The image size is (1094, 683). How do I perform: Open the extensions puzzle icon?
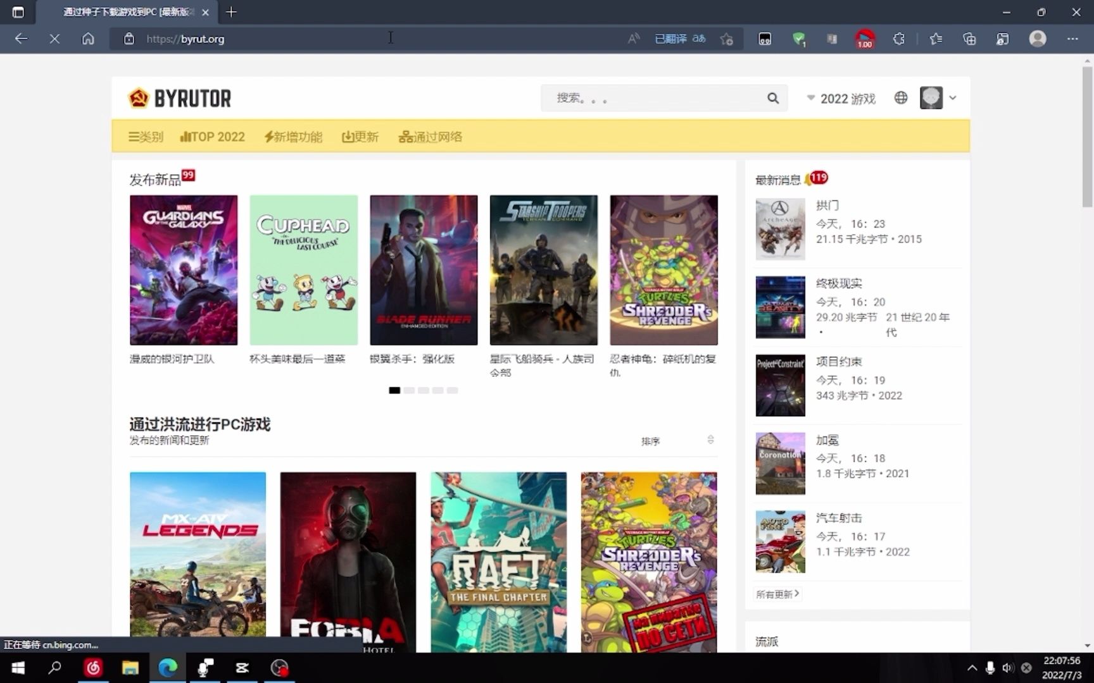point(898,39)
